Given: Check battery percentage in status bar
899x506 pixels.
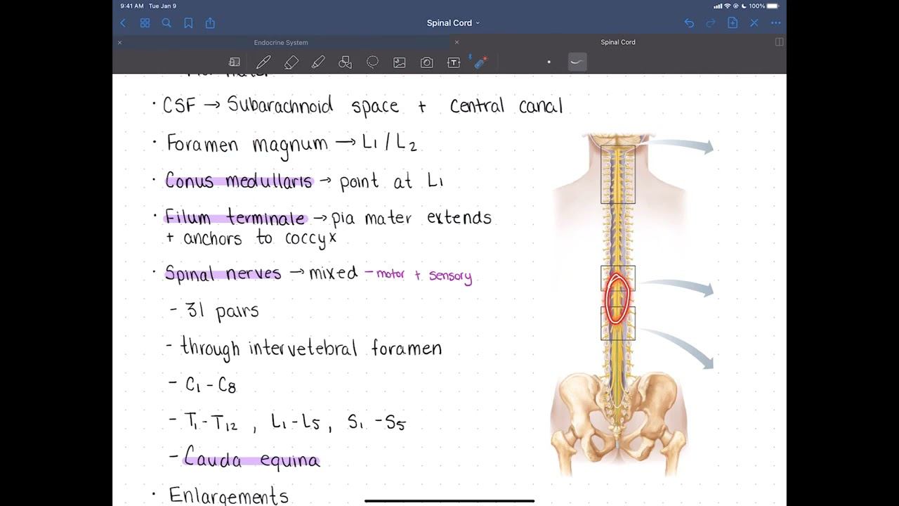Looking at the screenshot, I should tap(757, 6).
